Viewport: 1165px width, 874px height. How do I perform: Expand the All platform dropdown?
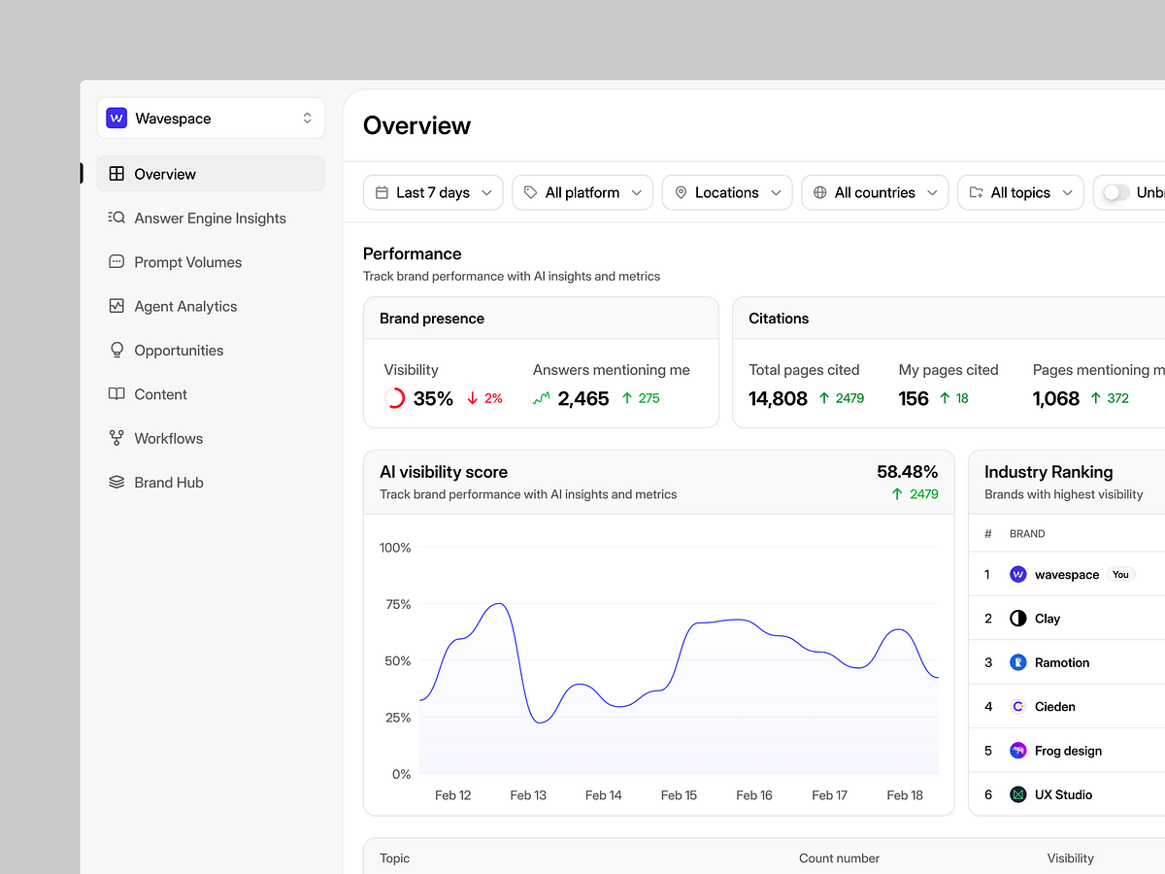(x=582, y=192)
